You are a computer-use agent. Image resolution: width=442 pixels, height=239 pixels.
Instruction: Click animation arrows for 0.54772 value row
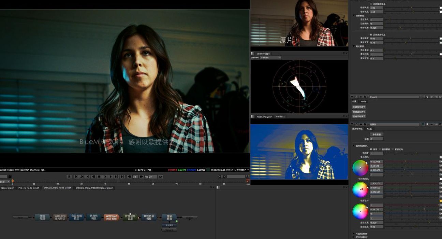coord(440,209)
